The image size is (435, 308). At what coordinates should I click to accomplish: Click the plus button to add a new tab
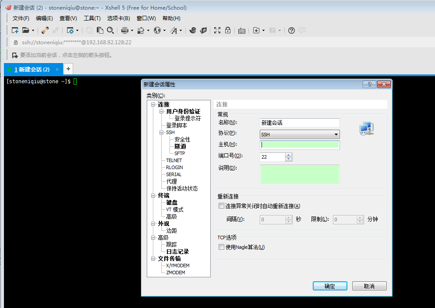(x=68, y=69)
